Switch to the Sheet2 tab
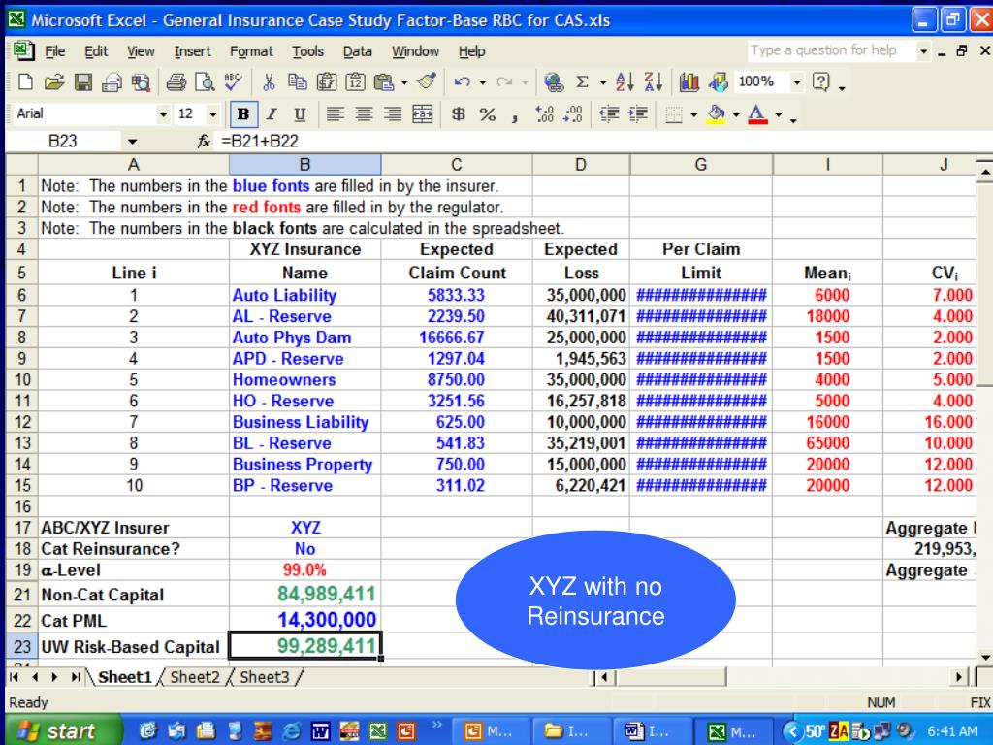The height and width of the screenshot is (745, 993). 194,677
